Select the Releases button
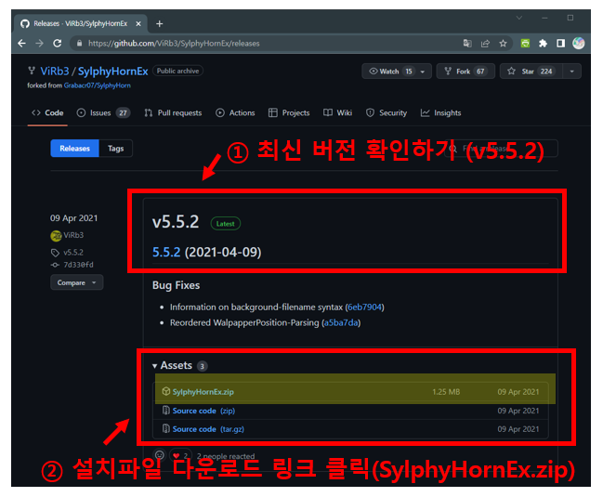Screen dimensions: 603x497 [x=74, y=149]
